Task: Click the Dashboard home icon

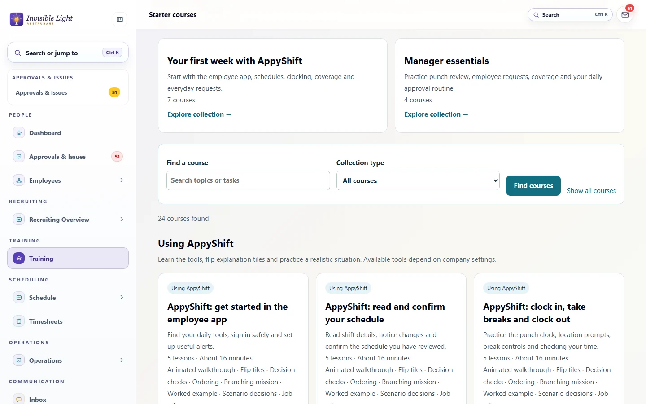Action: (x=19, y=133)
